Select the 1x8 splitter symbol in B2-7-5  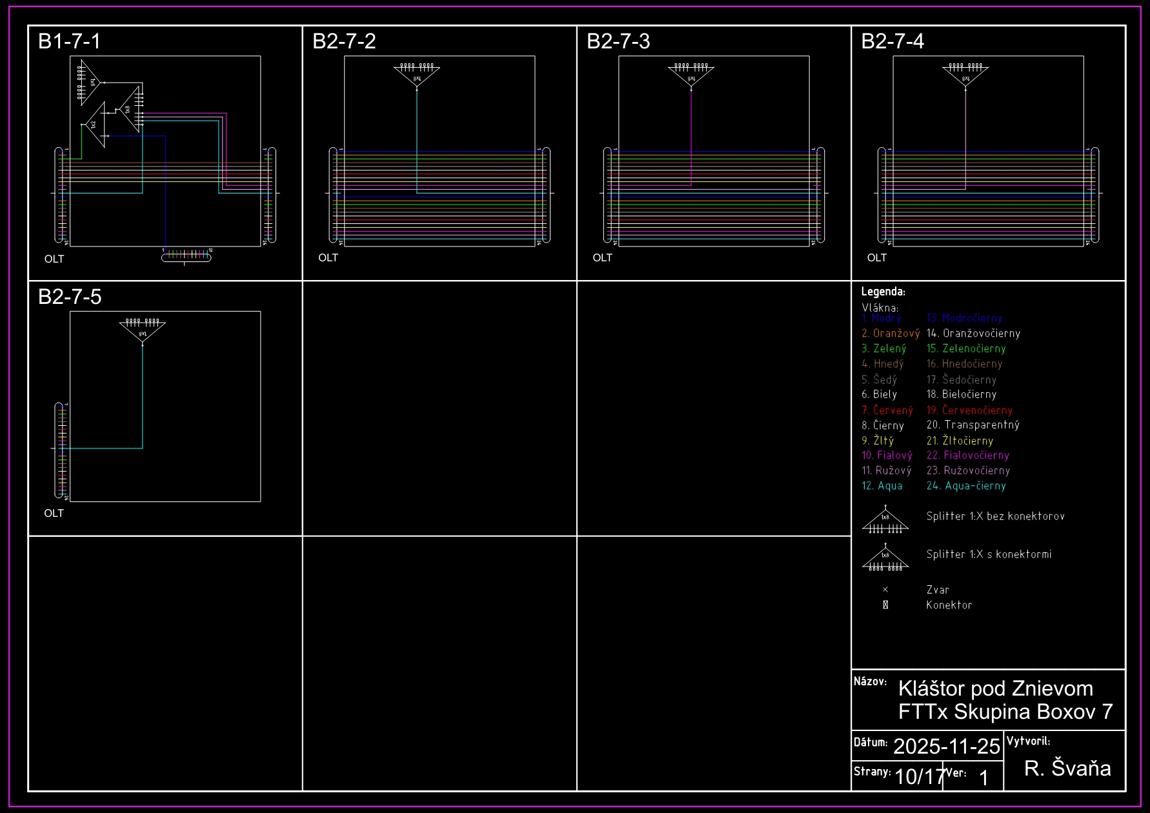pyautogui.click(x=143, y=330)
